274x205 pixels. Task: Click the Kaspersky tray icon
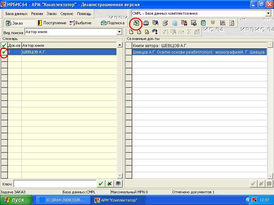coord(254,200)
